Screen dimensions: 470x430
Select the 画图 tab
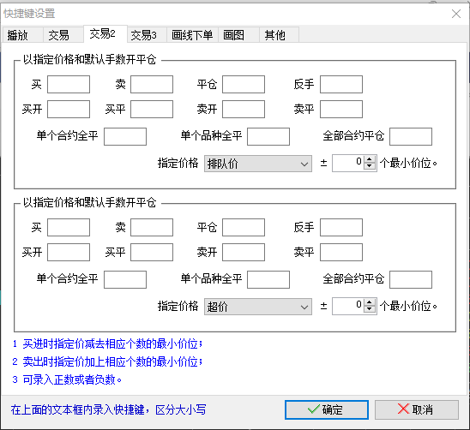[x=238, y=35]
